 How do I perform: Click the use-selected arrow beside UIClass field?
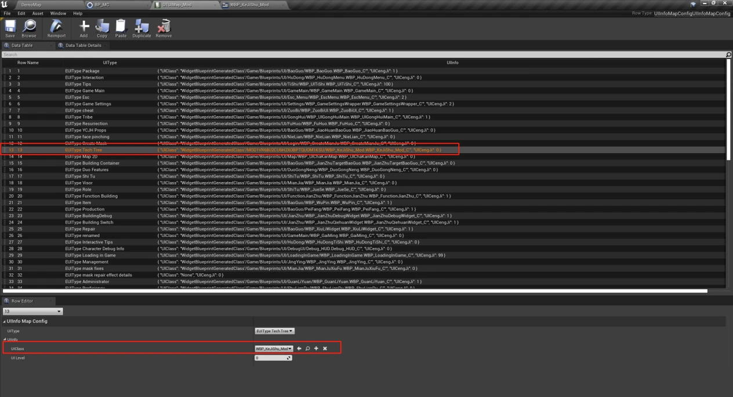click(x=298, y=348)
